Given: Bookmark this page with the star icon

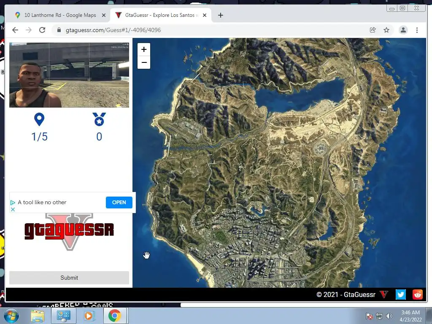Looking at the screenshot, I should tap(386, 30).
